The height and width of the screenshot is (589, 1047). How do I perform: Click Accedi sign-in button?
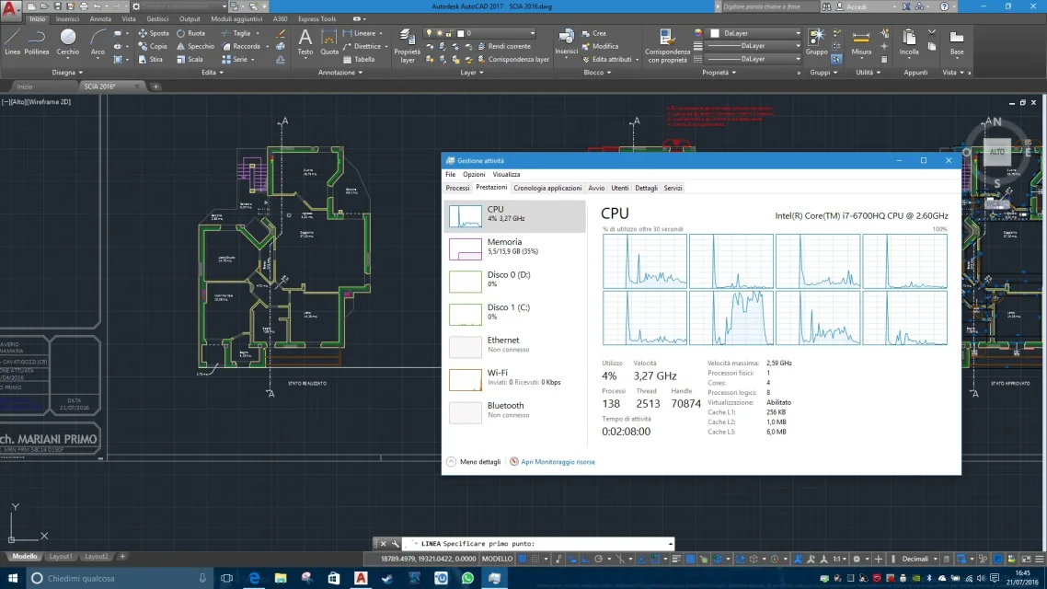tap(857, 6)
